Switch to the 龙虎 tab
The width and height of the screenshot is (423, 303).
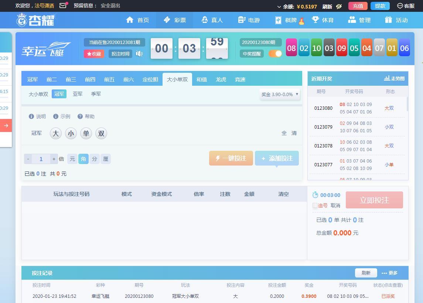coord(221,79)
